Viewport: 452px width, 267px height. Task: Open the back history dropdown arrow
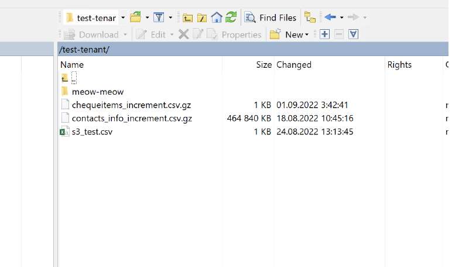tap(341, 18)
